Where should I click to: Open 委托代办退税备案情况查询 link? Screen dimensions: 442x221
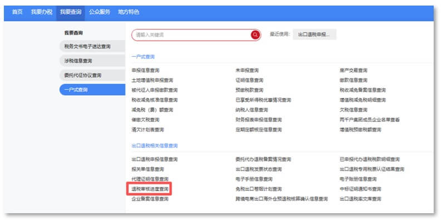pos(263,160)
